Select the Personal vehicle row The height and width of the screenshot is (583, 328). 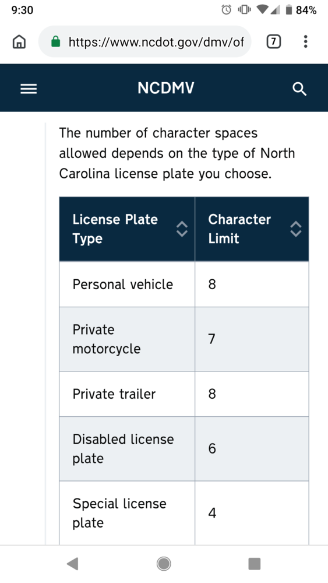(x=184, y=284)
